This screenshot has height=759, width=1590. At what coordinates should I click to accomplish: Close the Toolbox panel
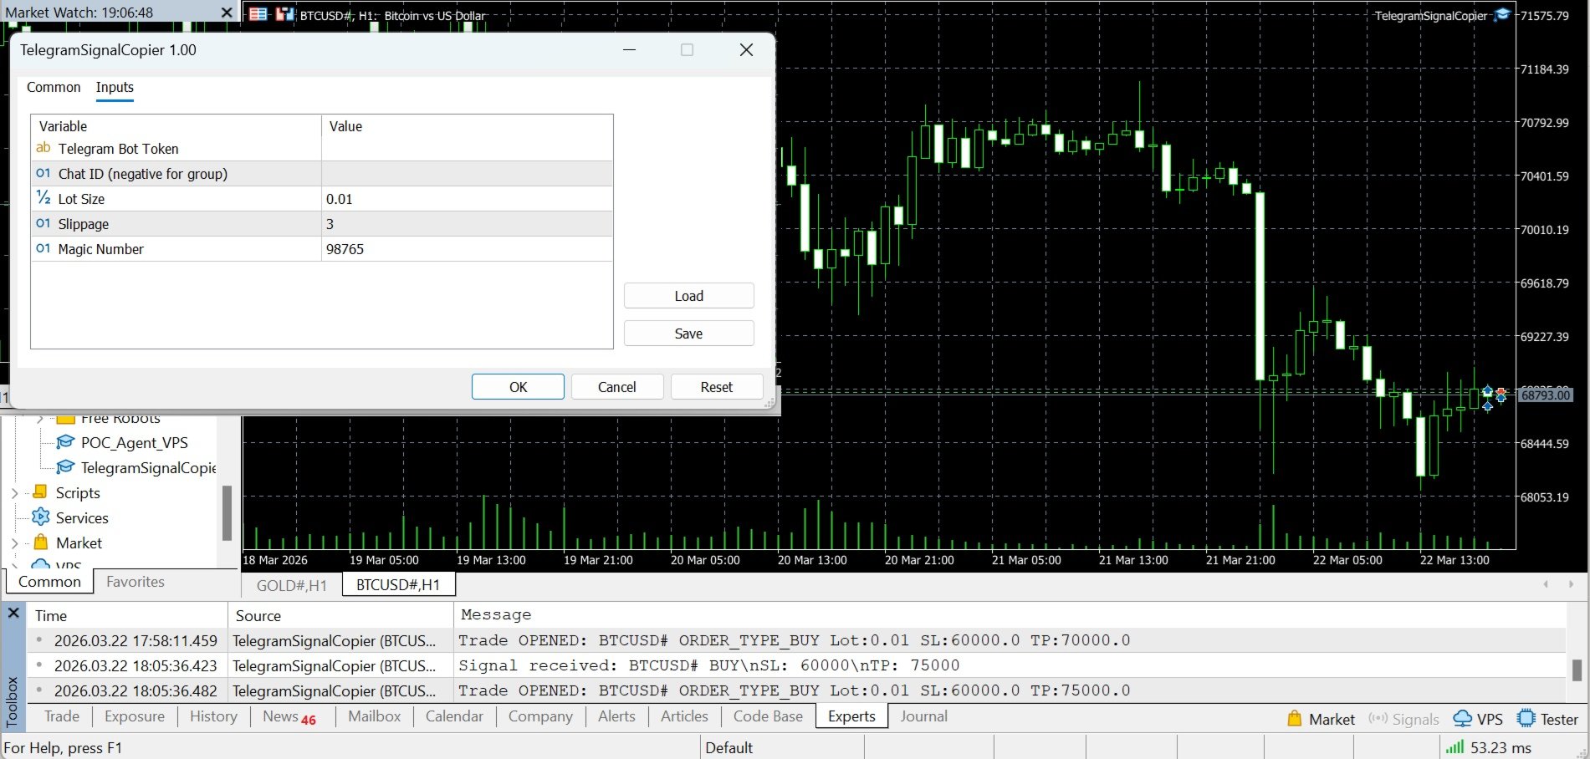pyautogui.click(x=13, y=614)
